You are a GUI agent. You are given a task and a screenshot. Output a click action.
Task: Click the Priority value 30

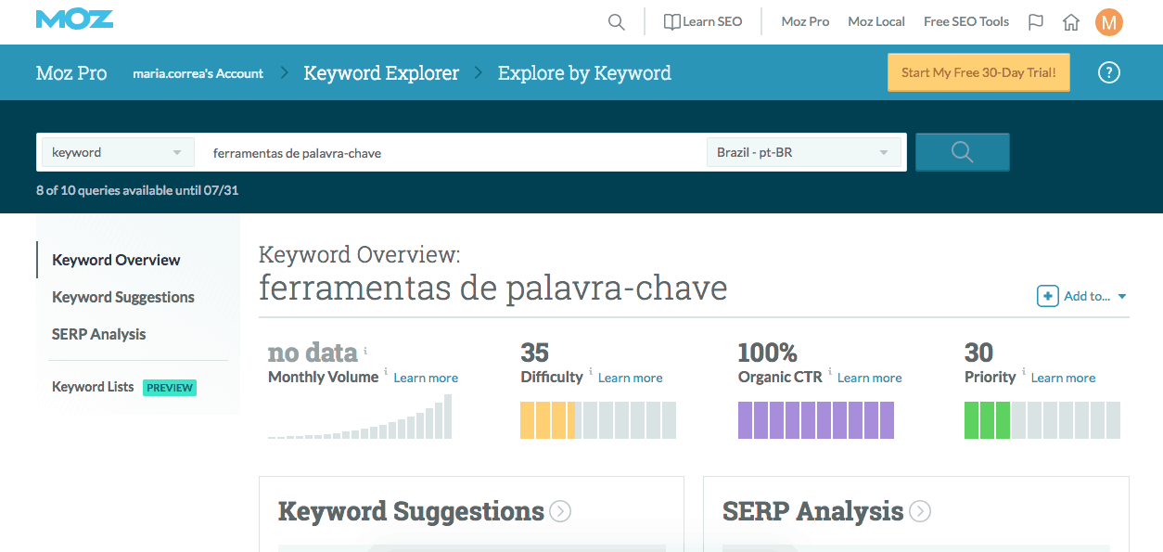click(979, 353)
